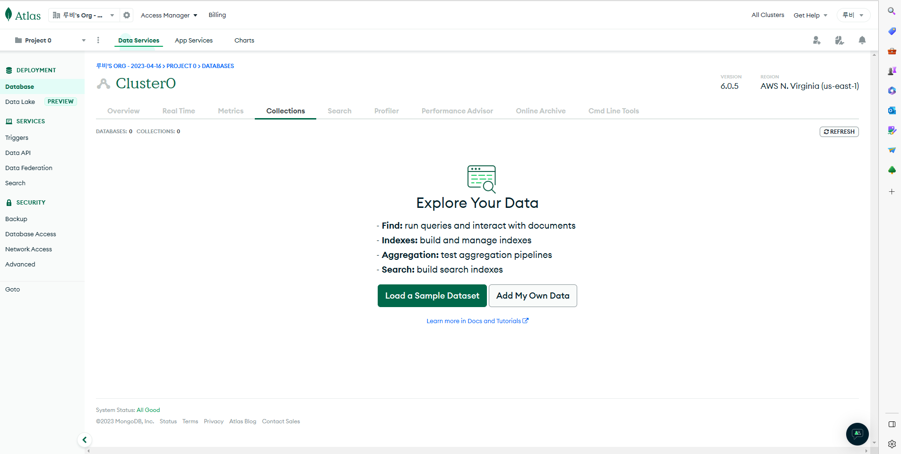Open Data API in the sidebar
Viewport: 901px width, 454px height.
18,153
